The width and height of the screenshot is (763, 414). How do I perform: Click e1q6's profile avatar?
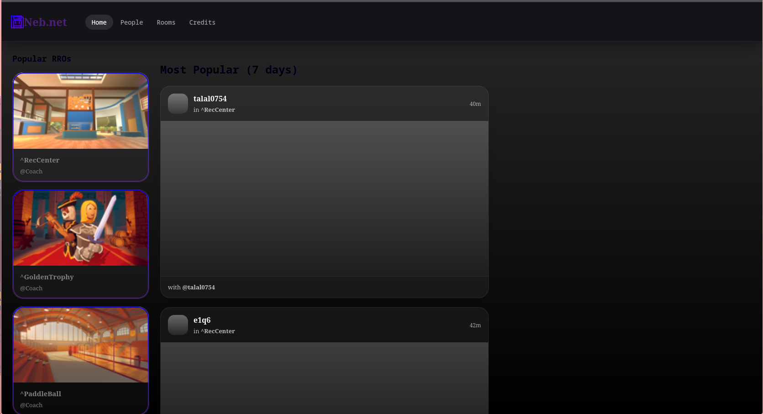(178, 325)
